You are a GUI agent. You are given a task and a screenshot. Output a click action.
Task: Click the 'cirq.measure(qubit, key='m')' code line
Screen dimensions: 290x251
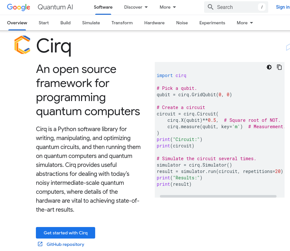205,127
